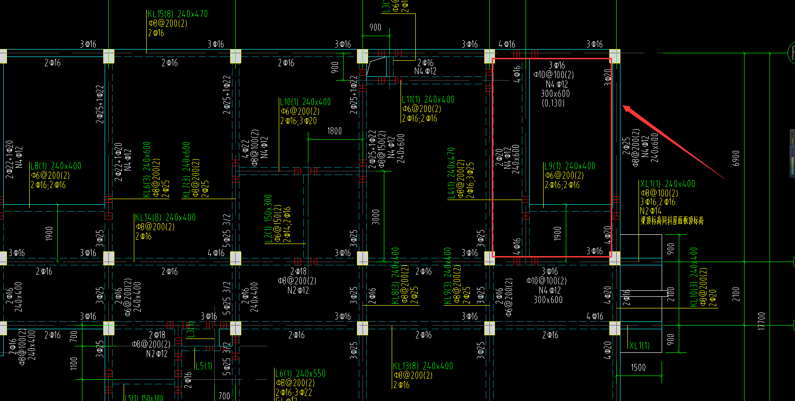
Task: Click the 1800 dimension text
Action: pos(335,131)
